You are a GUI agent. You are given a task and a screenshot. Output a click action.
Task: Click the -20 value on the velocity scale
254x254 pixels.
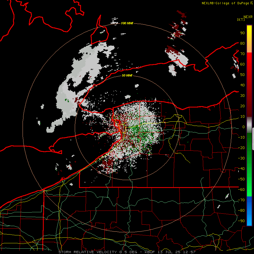pyautogui.click(x=241, y=148)
